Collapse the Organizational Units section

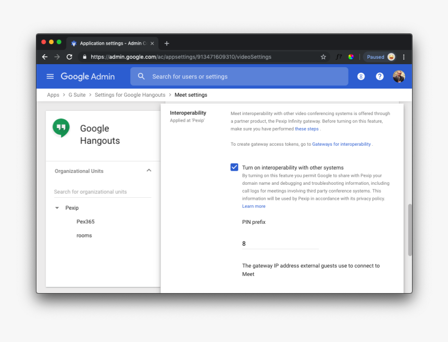click(x=149, y=171)
